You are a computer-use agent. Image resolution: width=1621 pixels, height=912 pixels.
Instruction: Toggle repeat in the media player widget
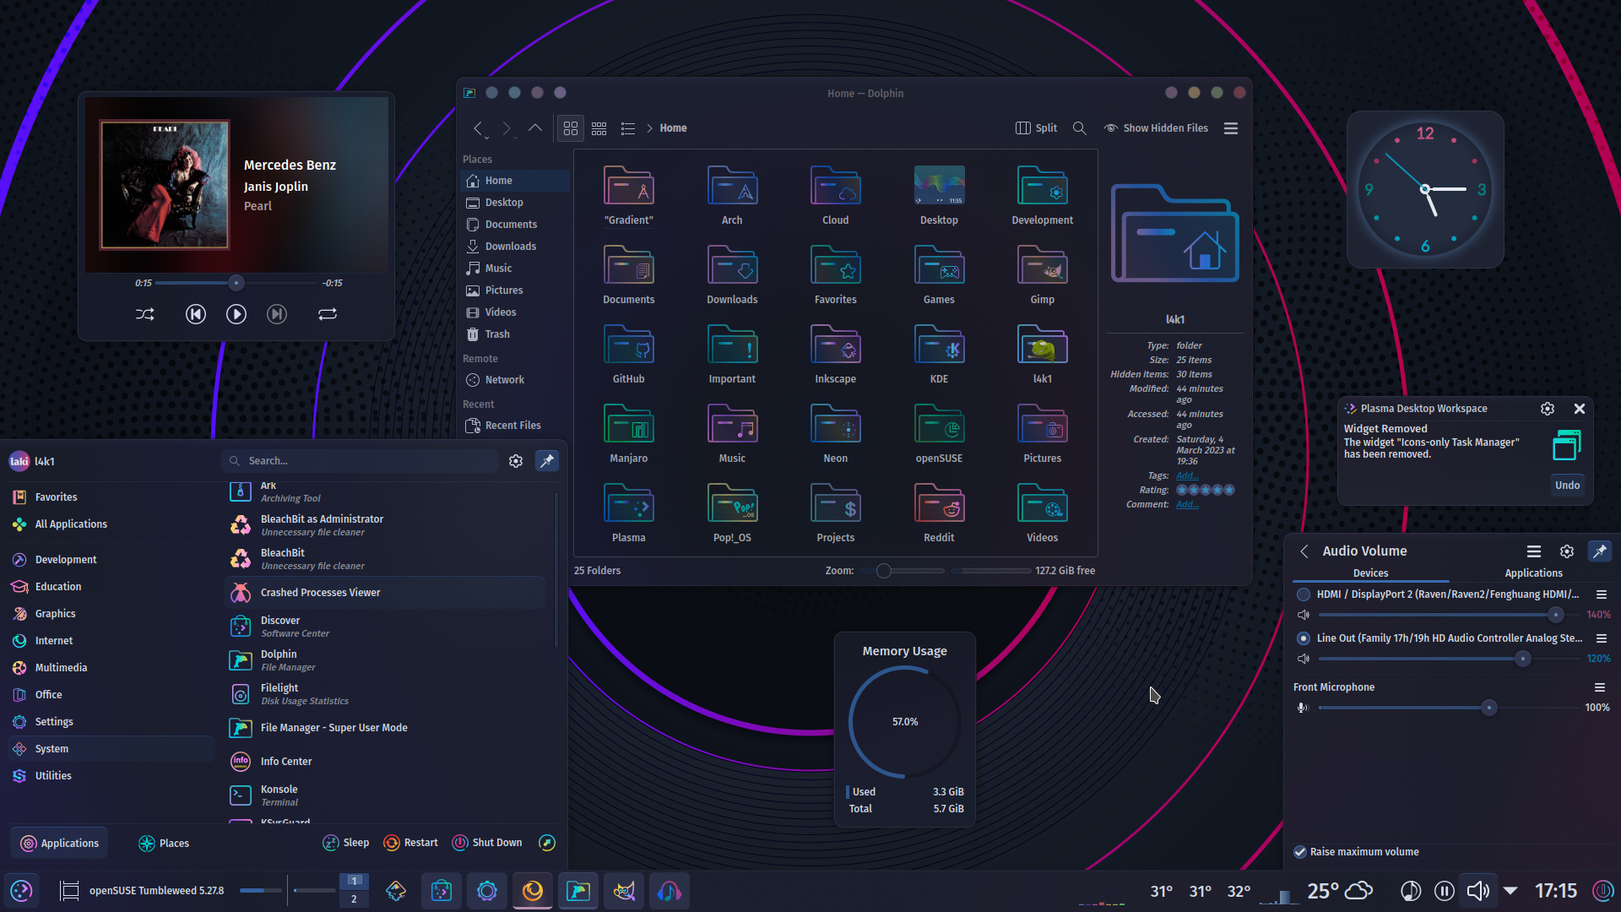(x=328, y=314)
